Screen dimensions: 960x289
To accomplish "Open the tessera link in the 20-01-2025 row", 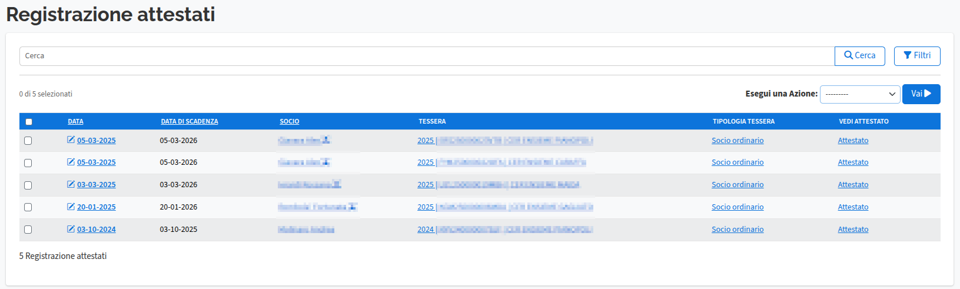I will pos(505,207).
